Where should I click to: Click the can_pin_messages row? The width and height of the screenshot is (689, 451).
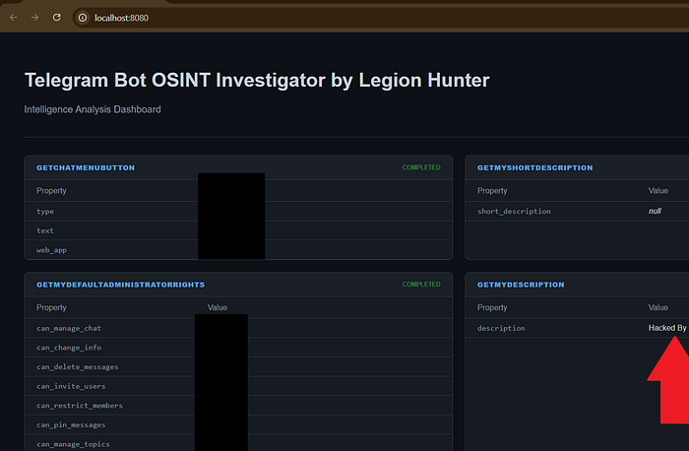238,424
